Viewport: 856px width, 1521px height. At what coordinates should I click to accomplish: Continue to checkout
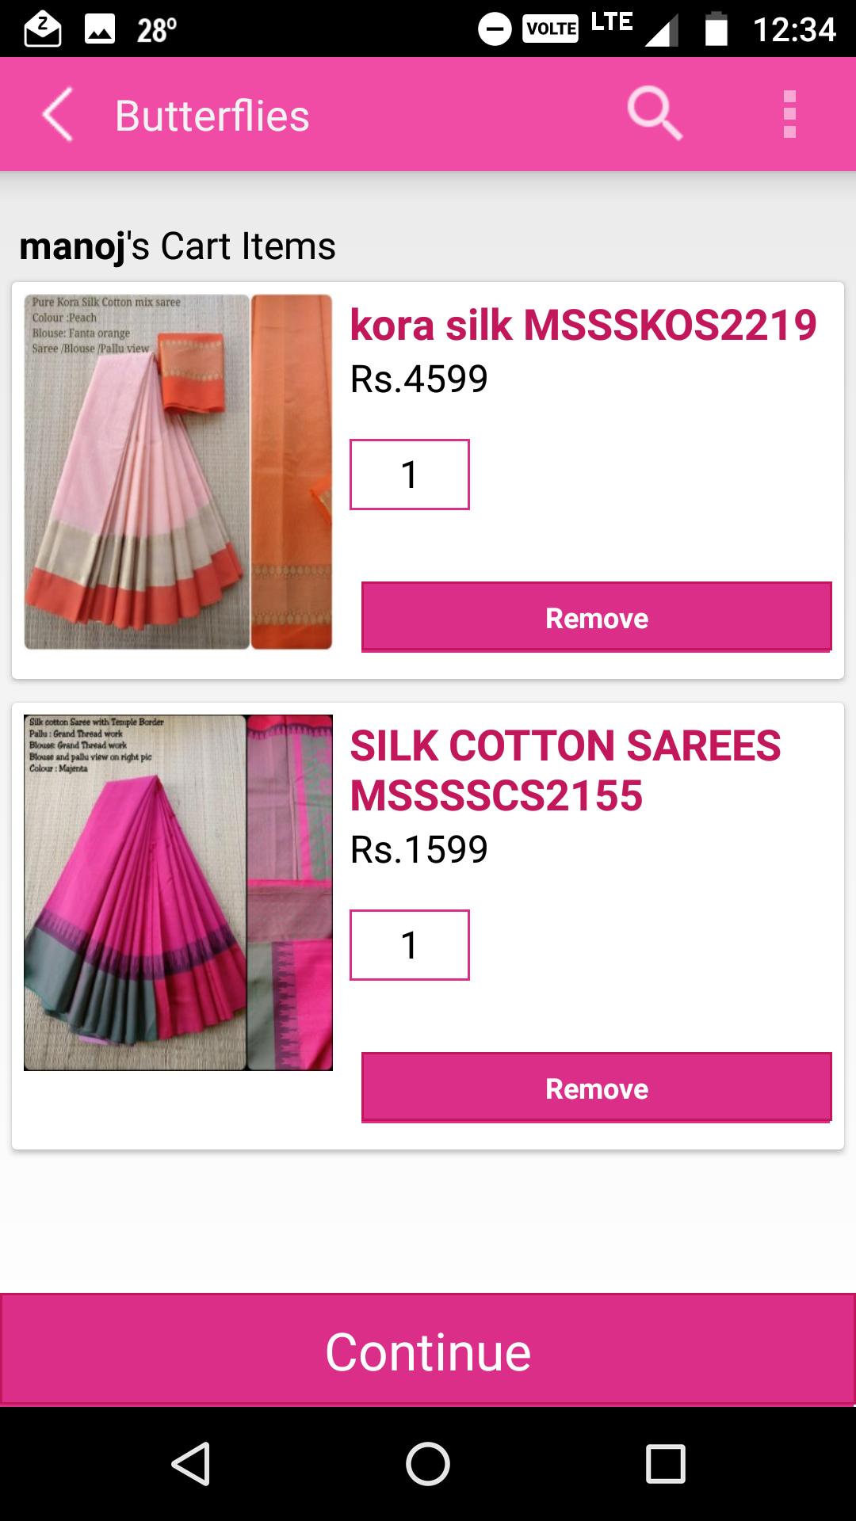pyautogui.click(x=428, y=1351)
